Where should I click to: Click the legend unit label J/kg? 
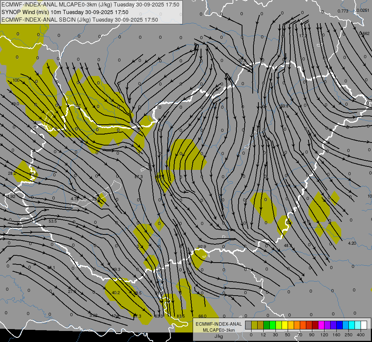(219, 336)
